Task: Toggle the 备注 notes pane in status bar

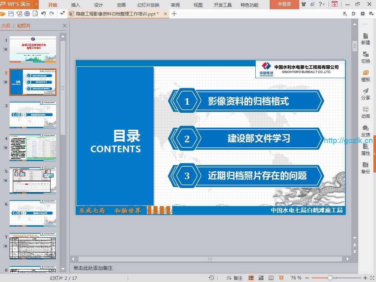Action: pos(235,278)
